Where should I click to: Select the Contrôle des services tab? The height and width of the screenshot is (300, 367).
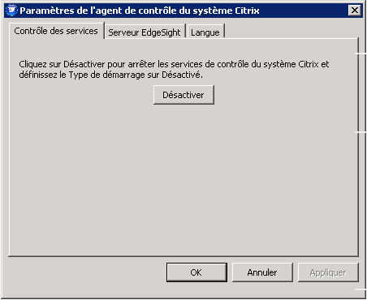[56, 31]
